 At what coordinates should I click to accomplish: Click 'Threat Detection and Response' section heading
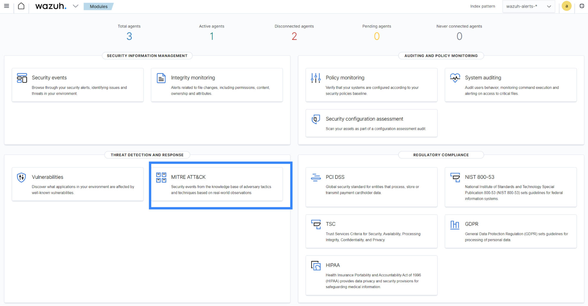point(147,155)
